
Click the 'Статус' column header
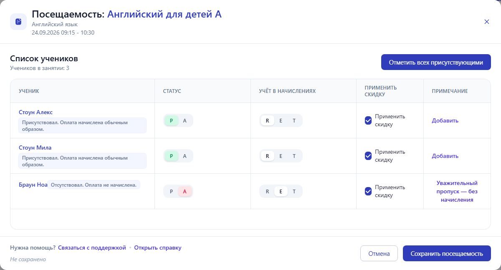[172, 91]
